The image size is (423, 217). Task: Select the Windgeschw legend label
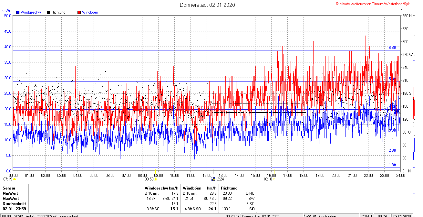(x=31, y=12)
